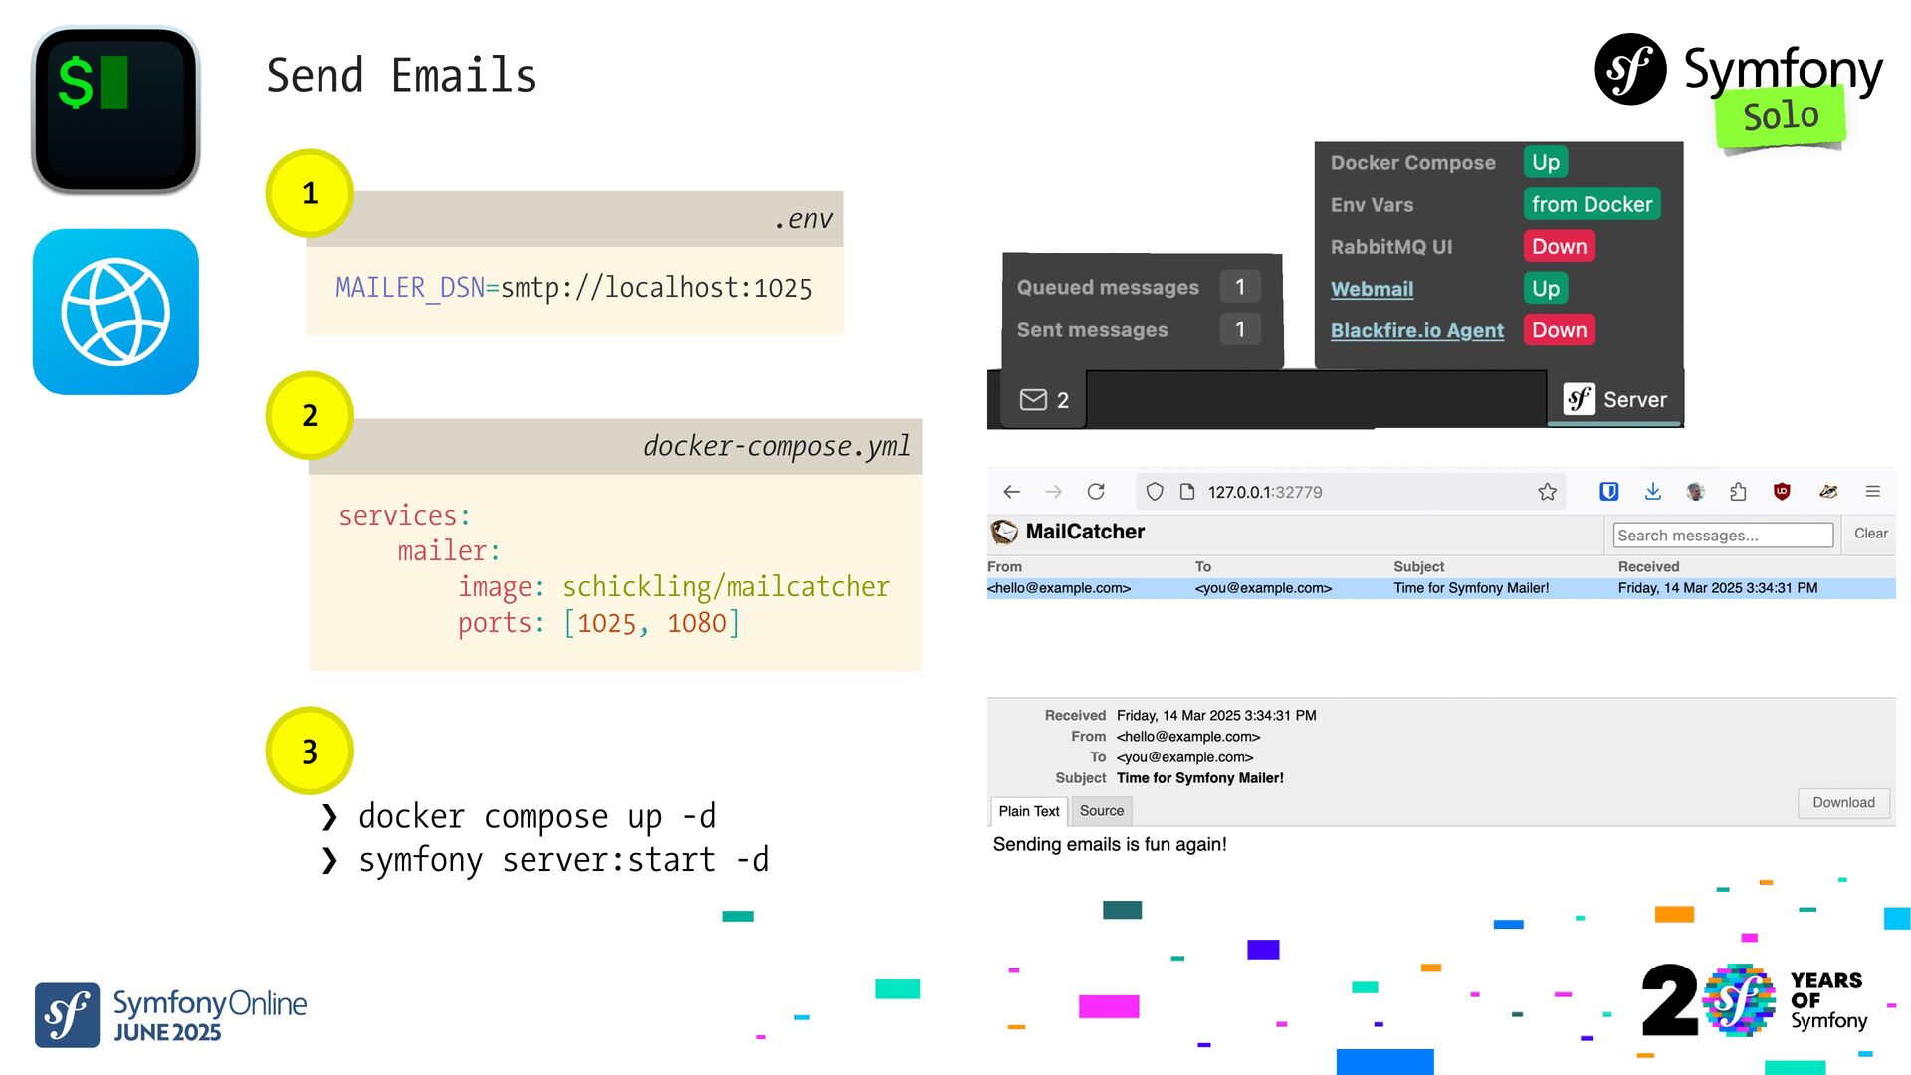This screenshot has width=1911, height=1075.
Task: Open browser hamburger menu
Action: [1872, 491]
